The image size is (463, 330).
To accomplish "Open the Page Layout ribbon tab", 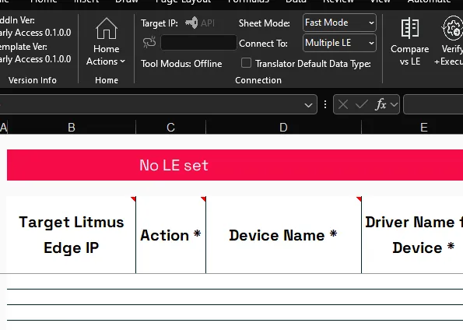I will pos(183,2).
